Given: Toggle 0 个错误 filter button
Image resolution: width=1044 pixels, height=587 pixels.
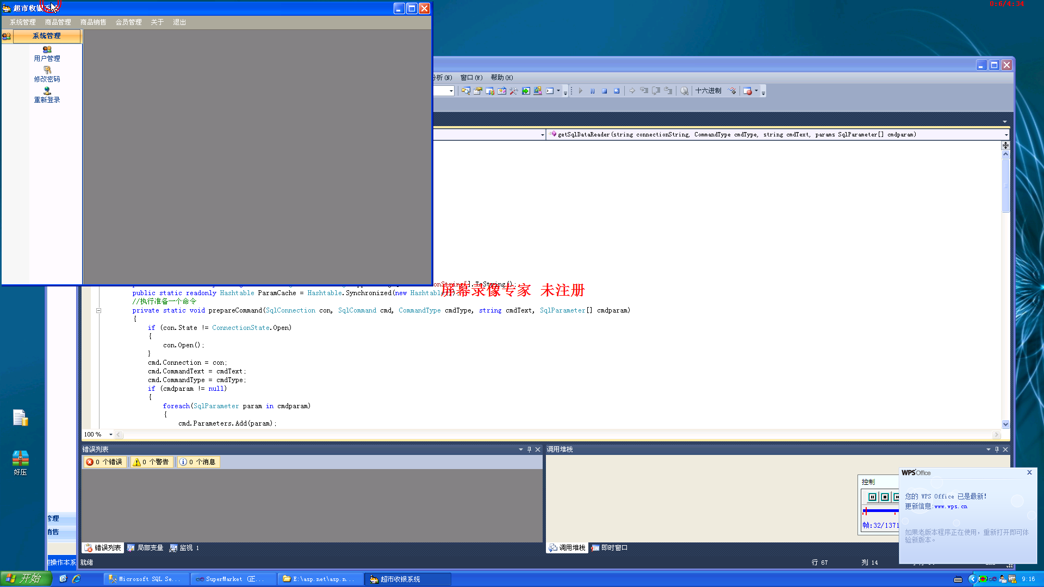Looking at the screenshot, I should pyautogui.click(x=104, y=462).
